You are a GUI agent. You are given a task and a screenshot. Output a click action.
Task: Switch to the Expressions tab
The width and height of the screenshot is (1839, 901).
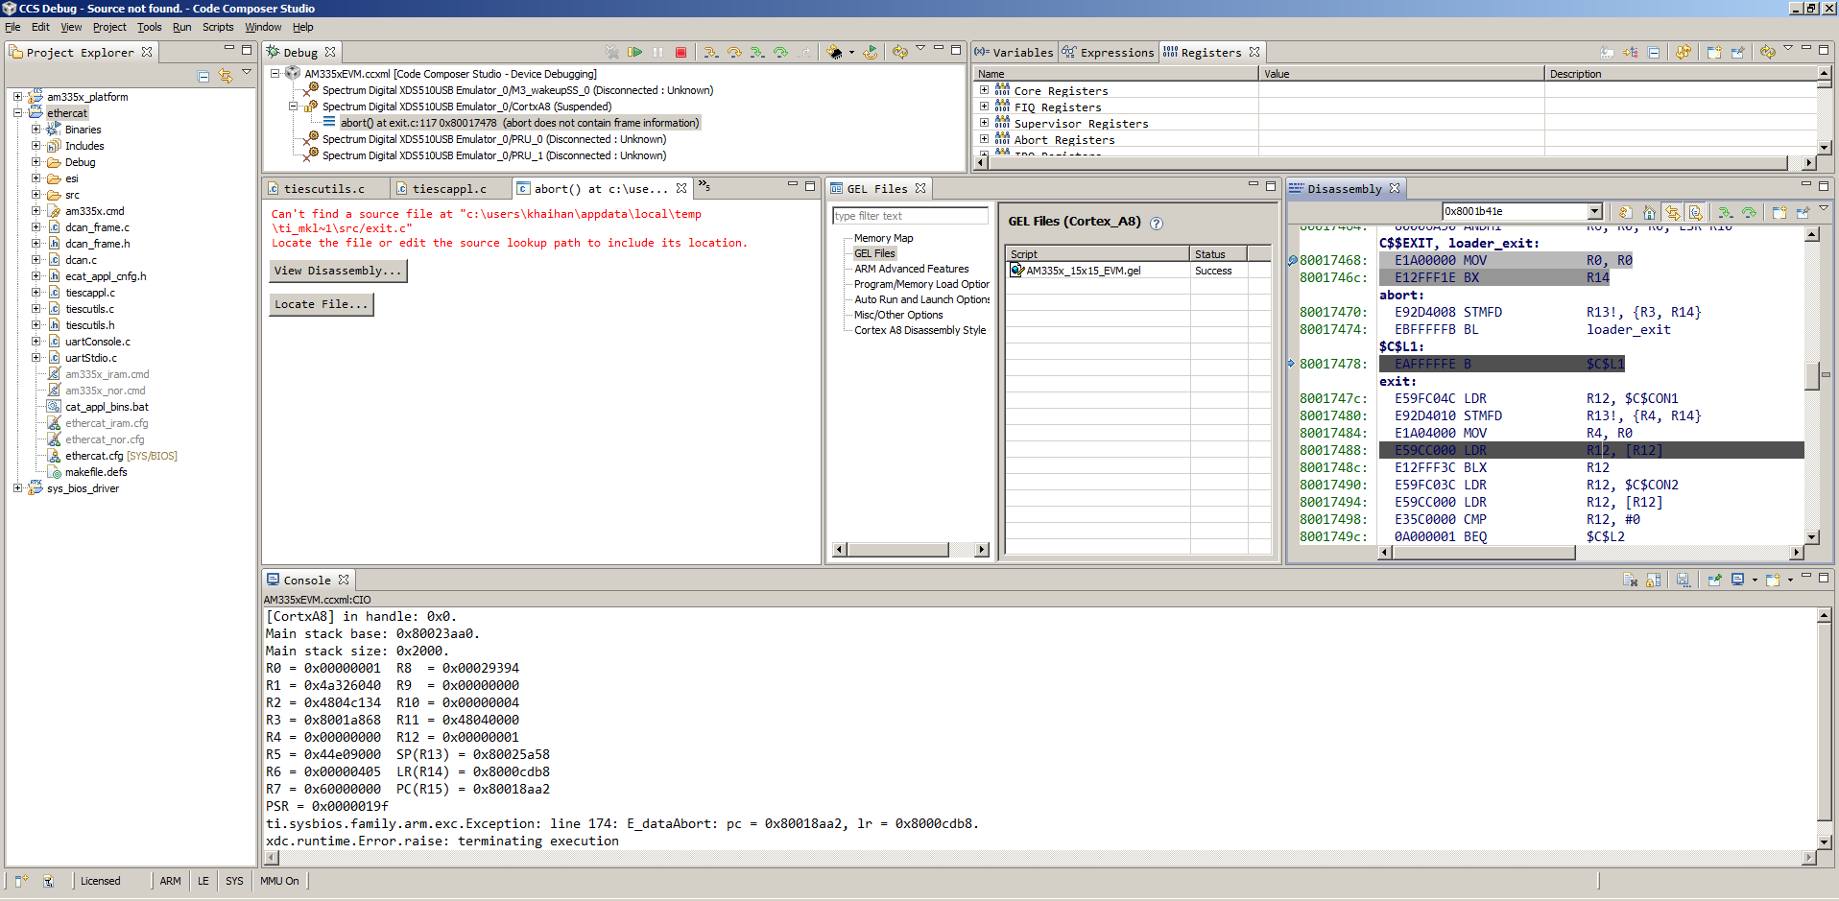(1109, 53)
